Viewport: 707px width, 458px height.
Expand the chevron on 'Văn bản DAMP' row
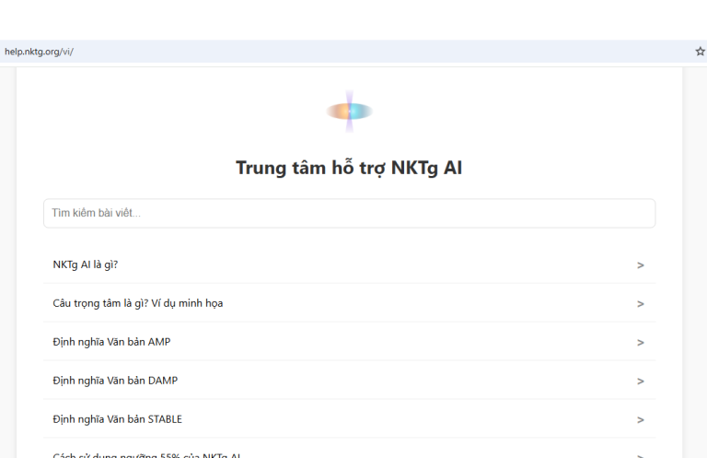pos(641,382)
